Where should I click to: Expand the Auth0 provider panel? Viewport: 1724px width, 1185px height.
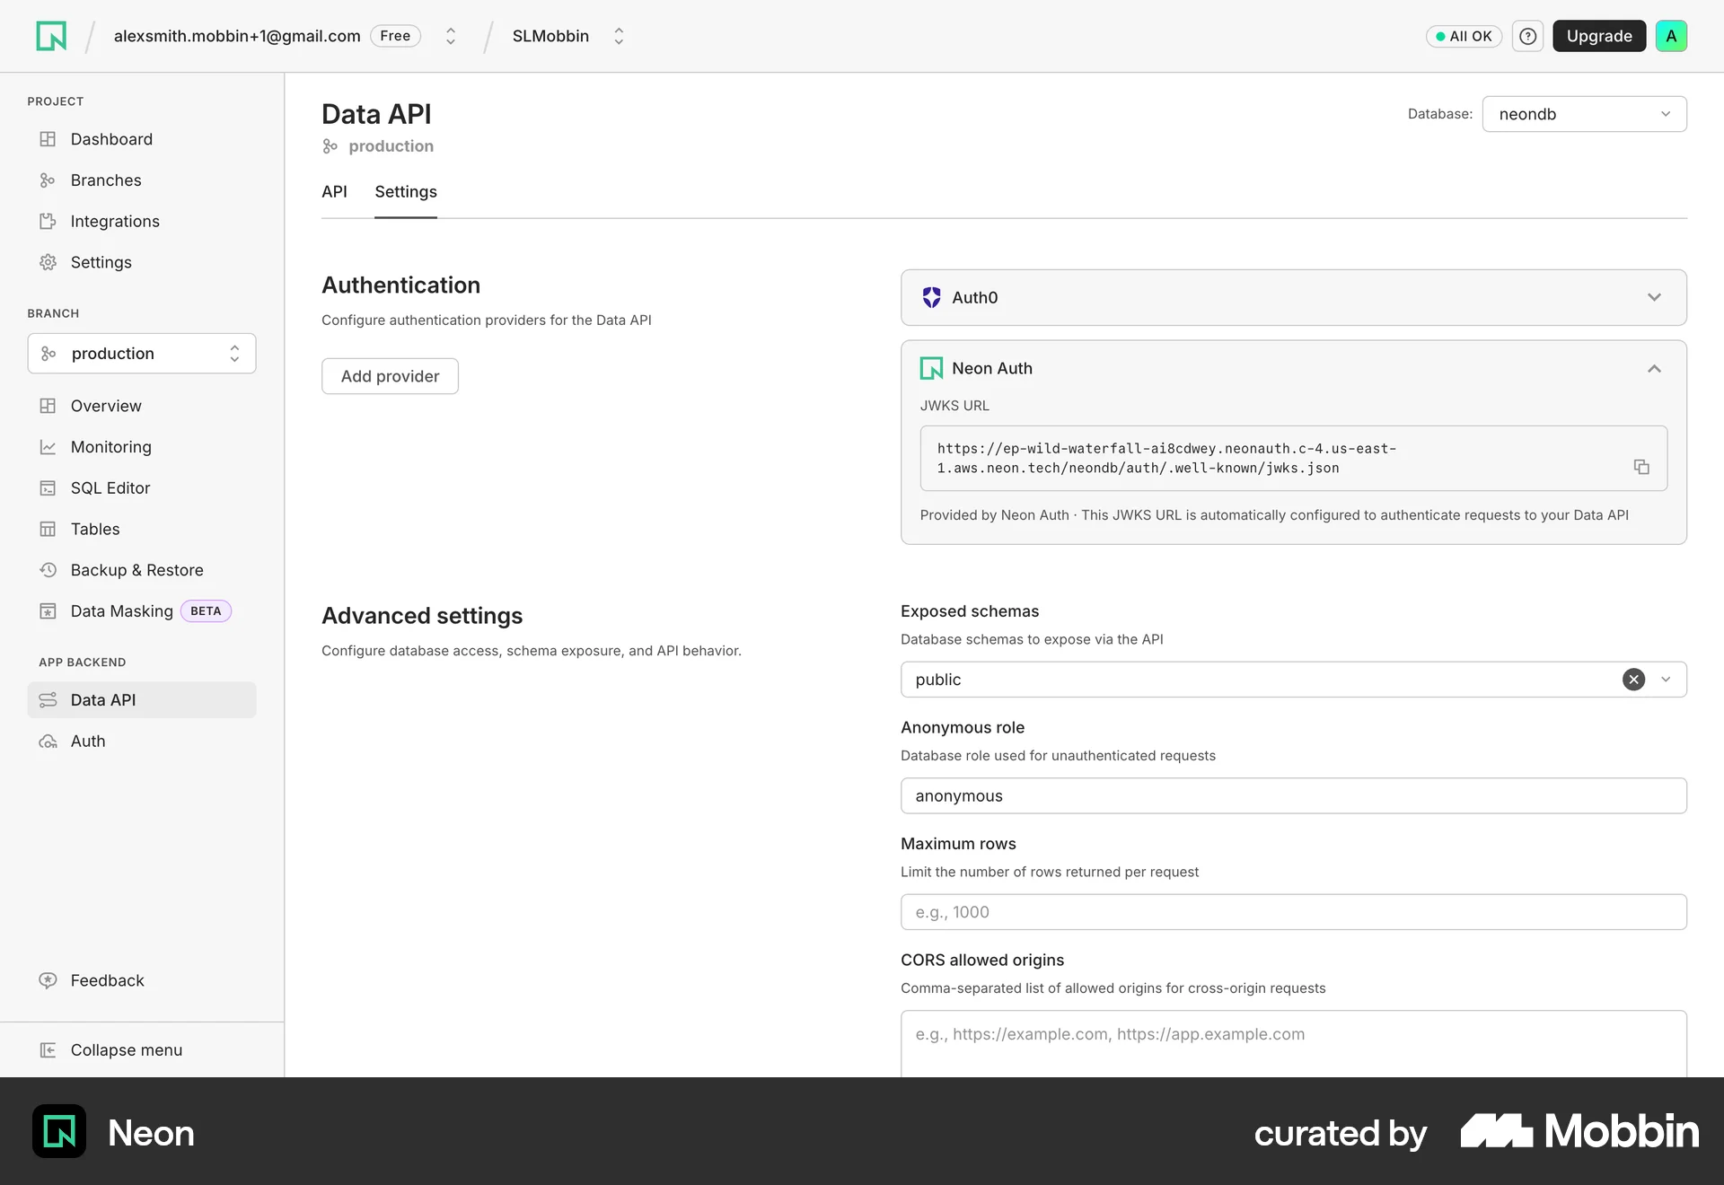tap(1654, 297)
